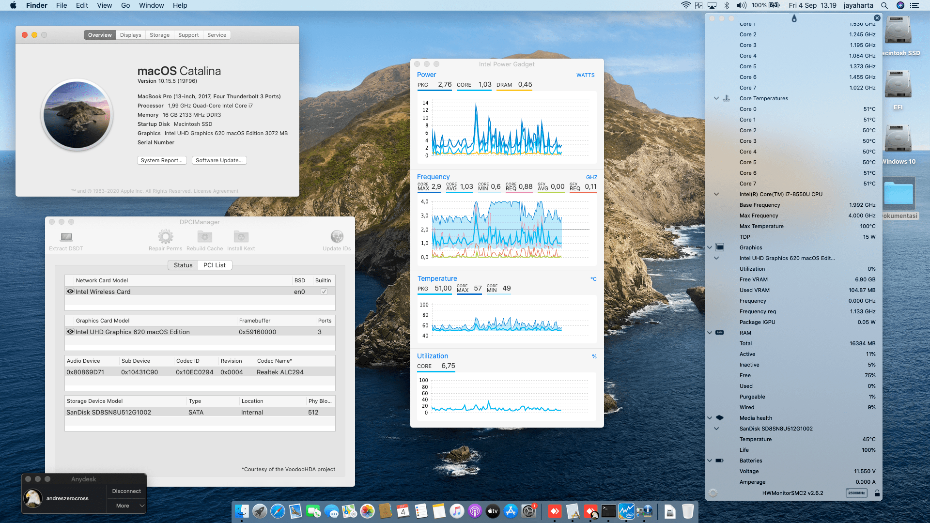Collapse the Media health section
Image resolution: width=930 pixels, height=523 pixels.
coord(710,418)
